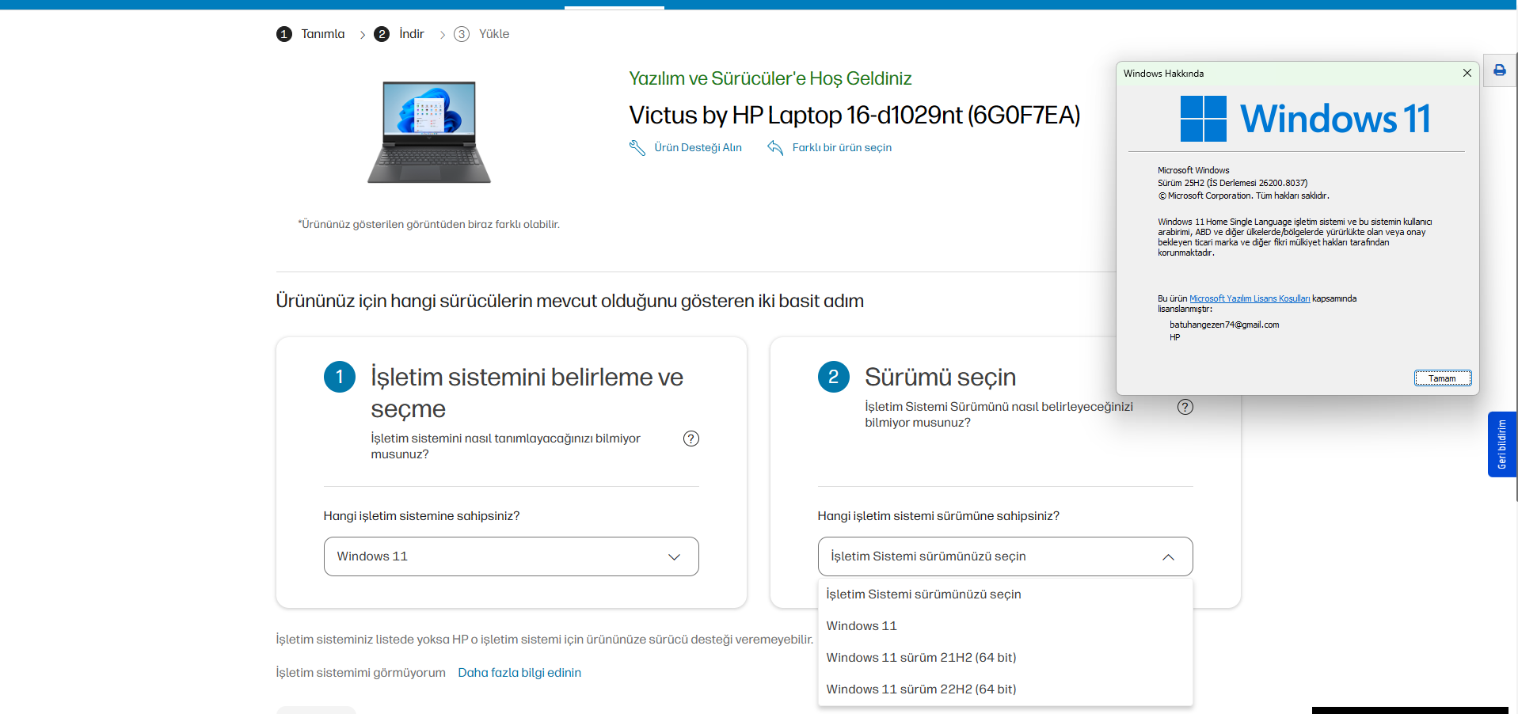The image size is (1518, 714).
Task: Click 'Hangi işletim sistemi sürümüne sahipsiniz?' label
Action: click(938, 516)
